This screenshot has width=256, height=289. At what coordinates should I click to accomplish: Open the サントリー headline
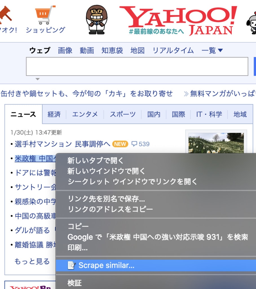click(x=35, y=187)
